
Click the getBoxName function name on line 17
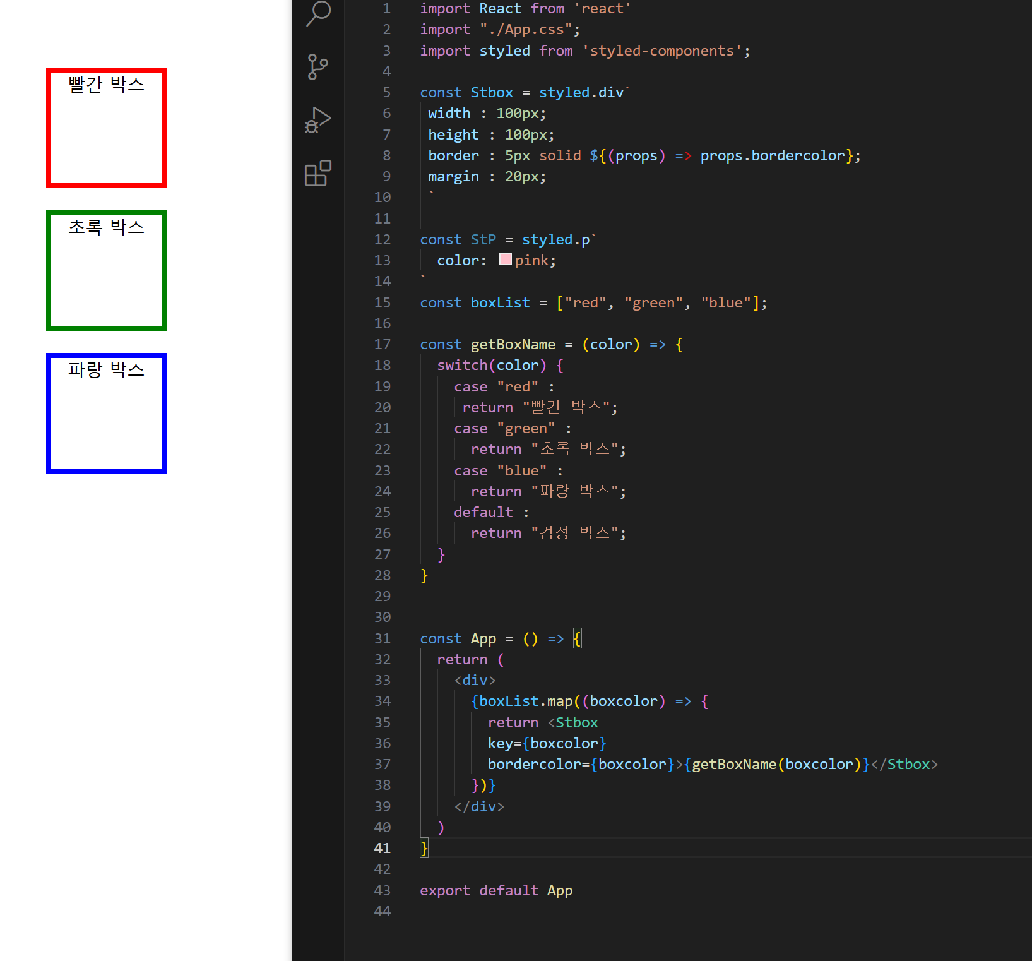coord(513,344)
